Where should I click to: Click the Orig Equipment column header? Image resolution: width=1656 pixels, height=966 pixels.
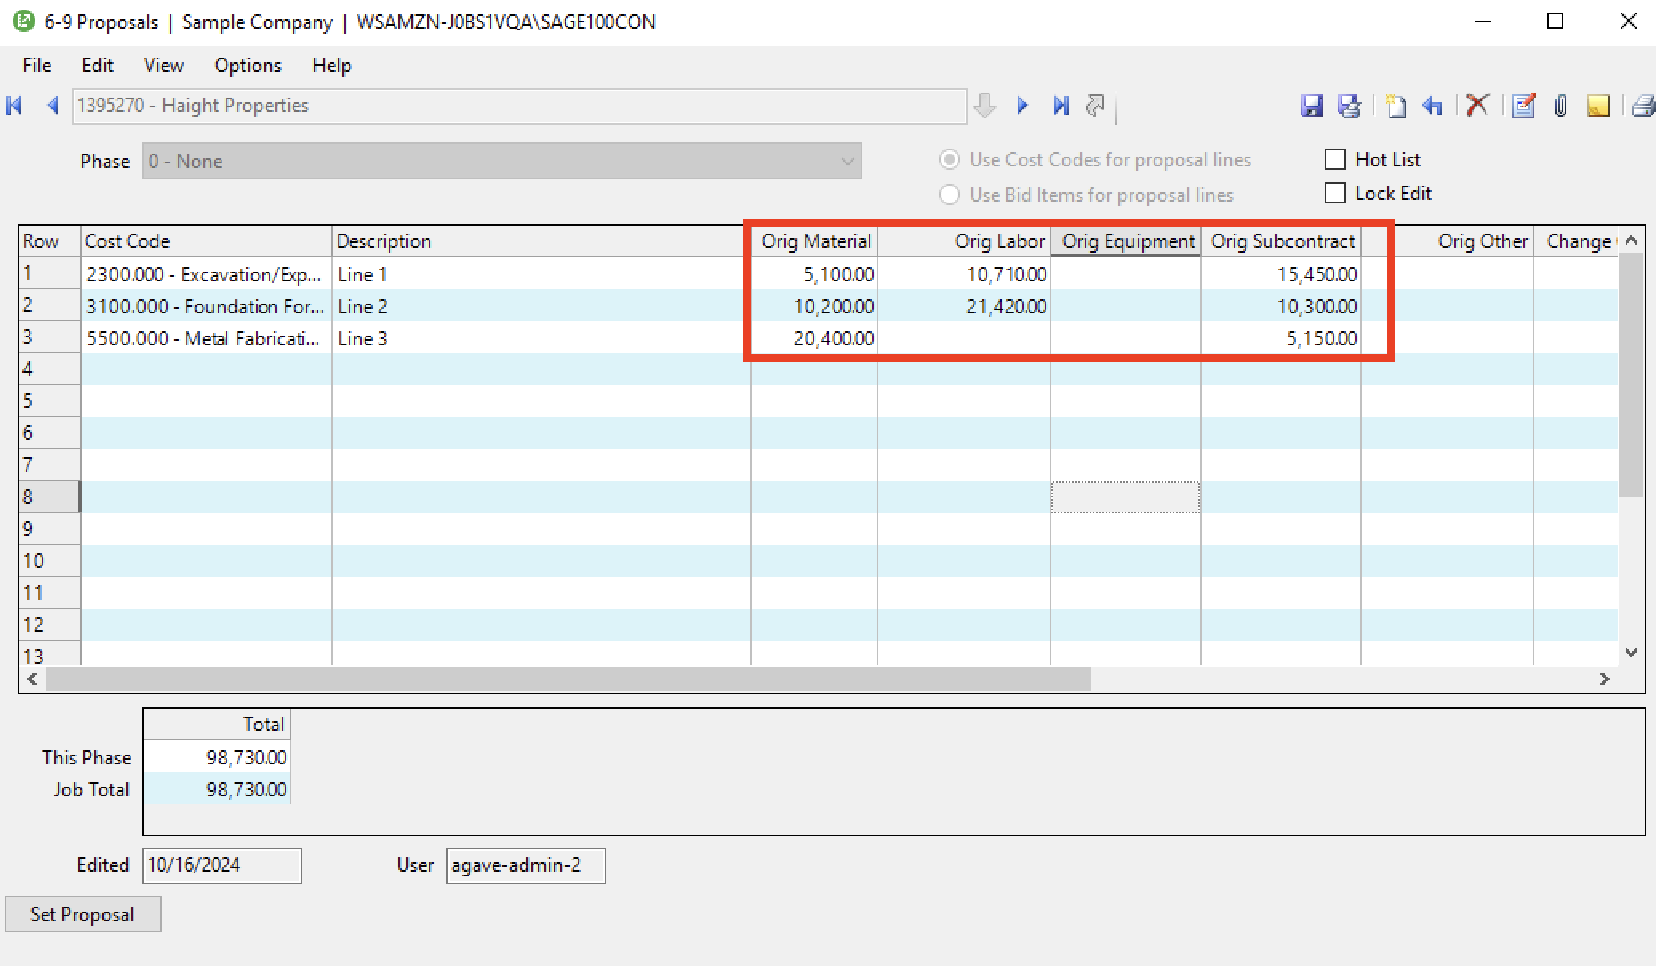coord(1126,241)
